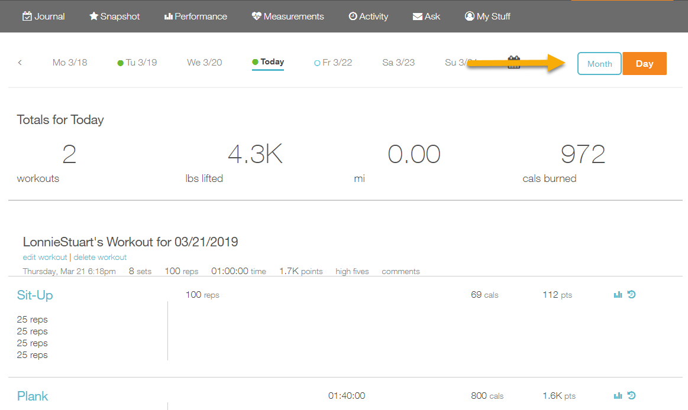This screenshot has width=688, height=410.
Task: Open the Ask menu item
Action: 426,17
